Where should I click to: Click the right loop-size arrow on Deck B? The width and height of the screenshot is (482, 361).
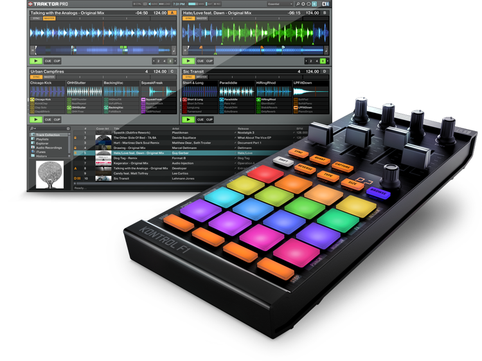pyautogui.click(x=328, y=61)
